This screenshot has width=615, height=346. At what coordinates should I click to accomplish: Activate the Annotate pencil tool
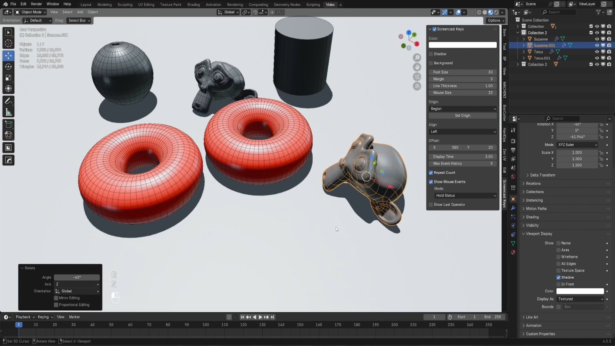9,101
